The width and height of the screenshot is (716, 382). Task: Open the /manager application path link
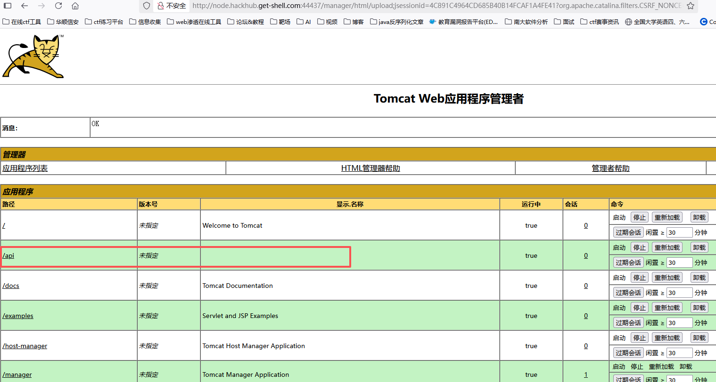tap(17, 374)
